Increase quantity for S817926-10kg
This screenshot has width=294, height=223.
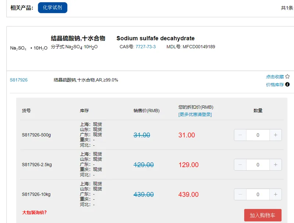pyautogui.click(x=275, y=194)
